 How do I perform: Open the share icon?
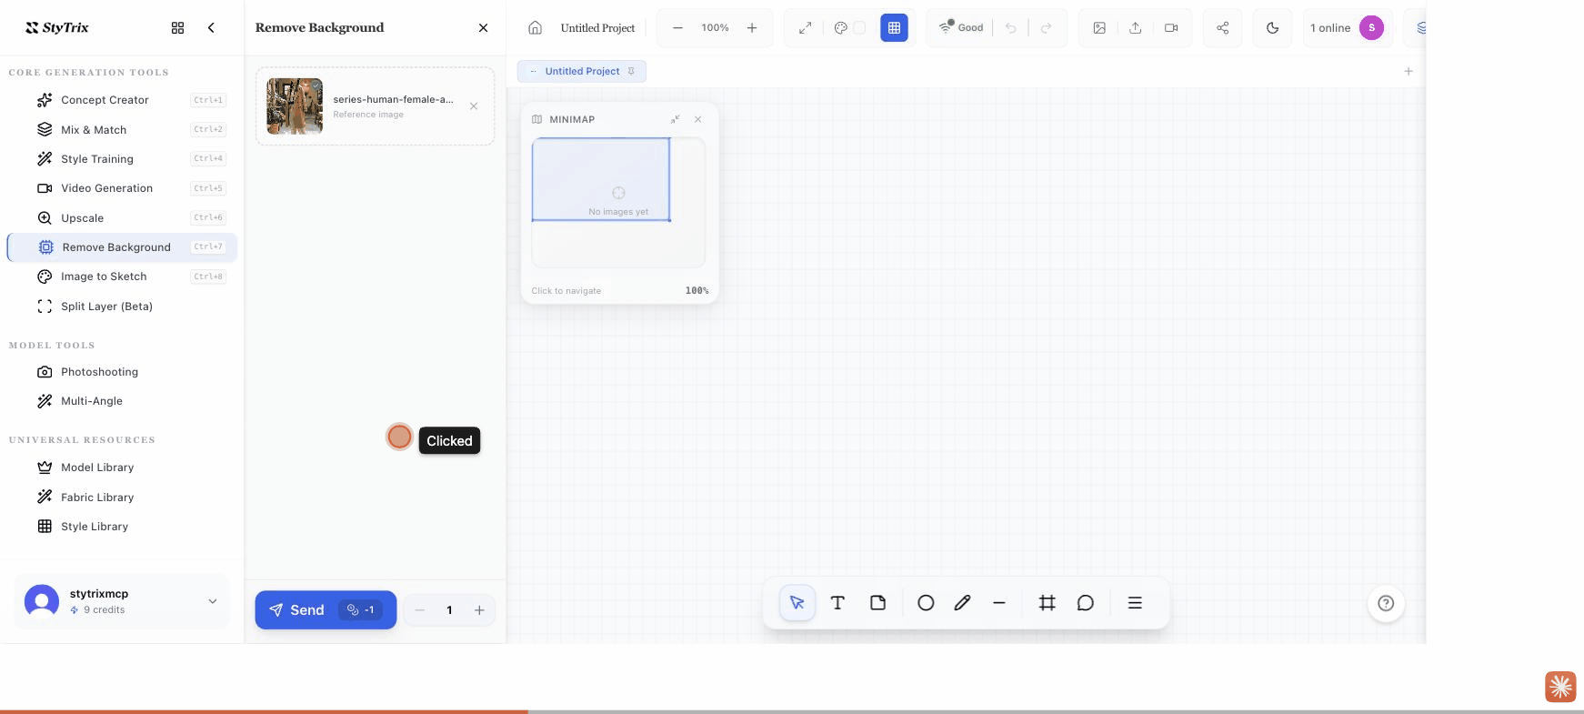click(1223, 28)
